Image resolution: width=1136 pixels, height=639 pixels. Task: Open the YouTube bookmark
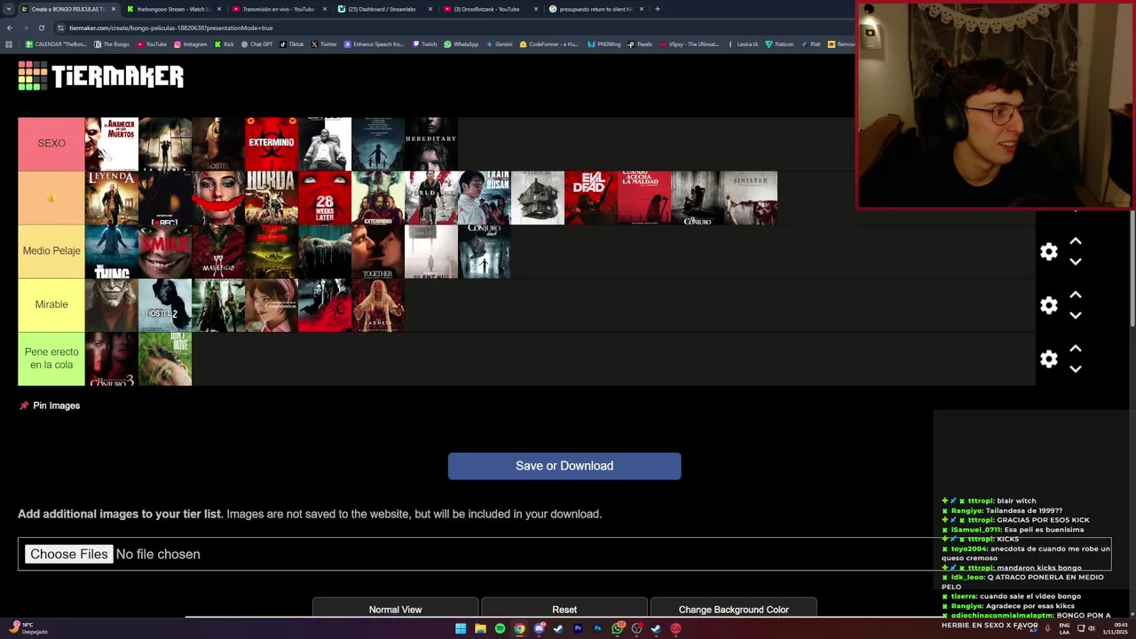(151, 43)
